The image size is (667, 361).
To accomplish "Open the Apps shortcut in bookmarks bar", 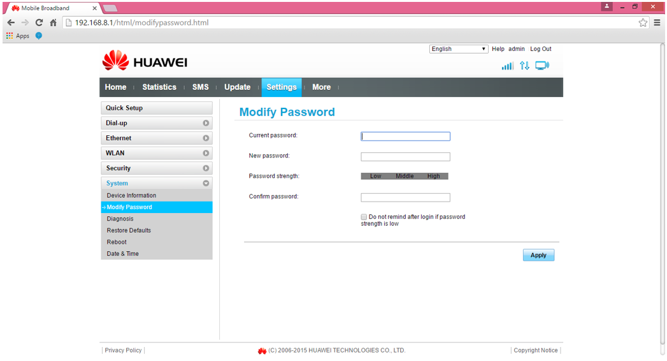I will 18,36.
